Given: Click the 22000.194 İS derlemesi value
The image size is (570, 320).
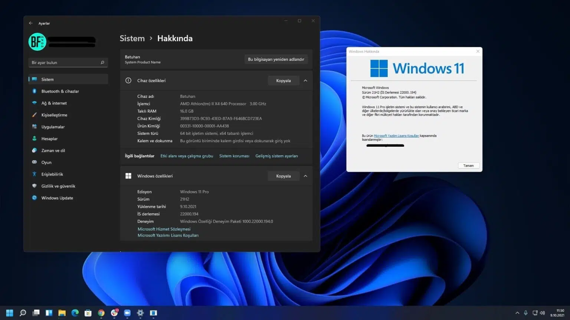Looking at the screenshot, I should (189, 214).
